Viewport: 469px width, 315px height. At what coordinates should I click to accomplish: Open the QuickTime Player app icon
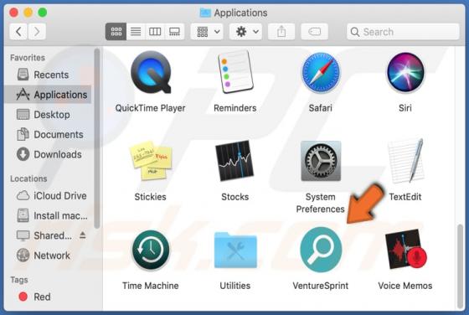pyautogui.click(x=151, y=72)
